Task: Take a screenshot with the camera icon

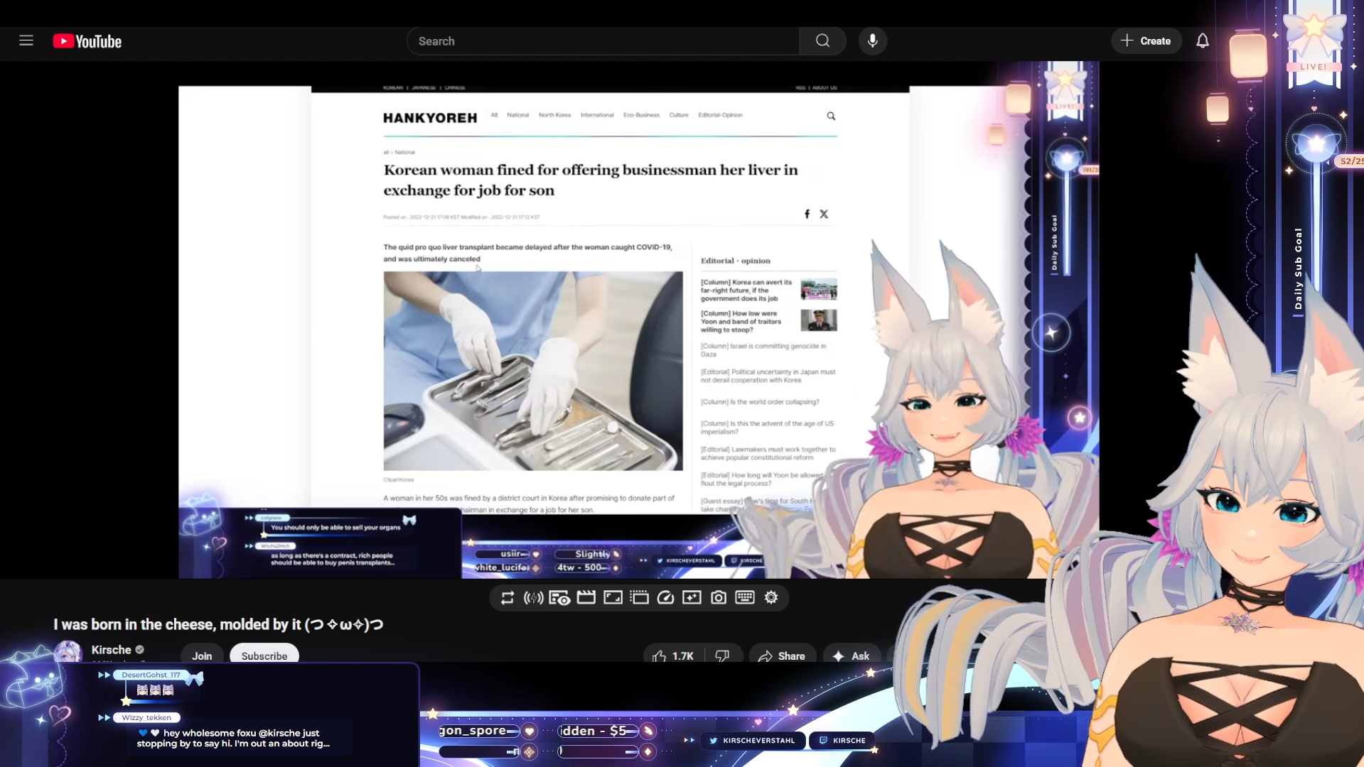Action: tap(719, 598)
